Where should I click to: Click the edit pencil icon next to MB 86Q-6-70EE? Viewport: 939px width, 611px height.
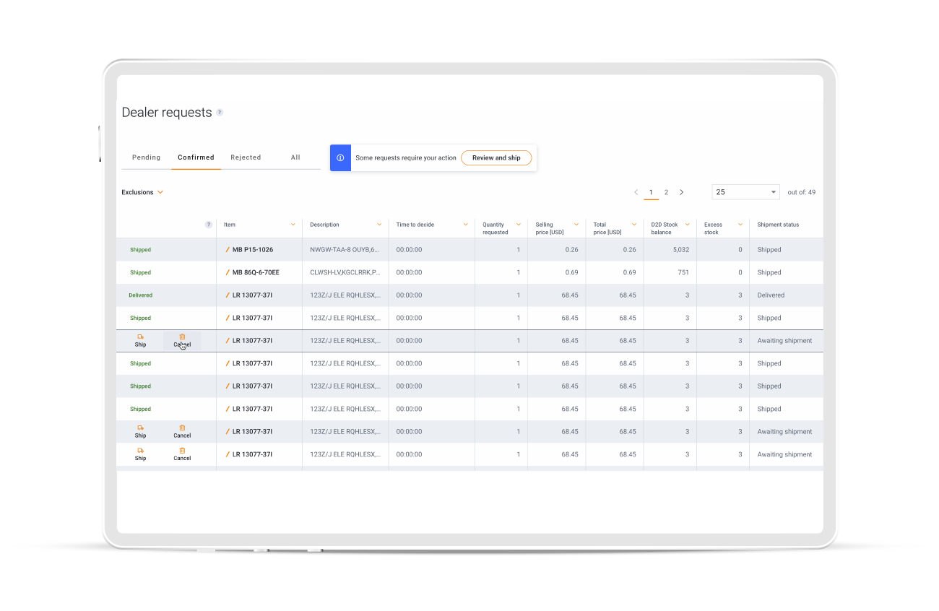pos(228,273)
